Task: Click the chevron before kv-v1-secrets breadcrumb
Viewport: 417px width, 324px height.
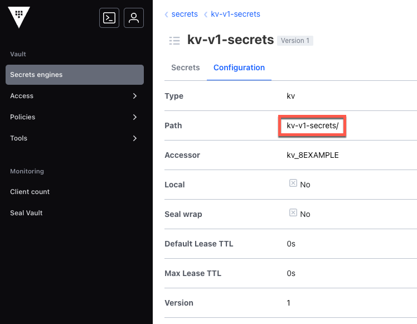Action: pos(206,14)
